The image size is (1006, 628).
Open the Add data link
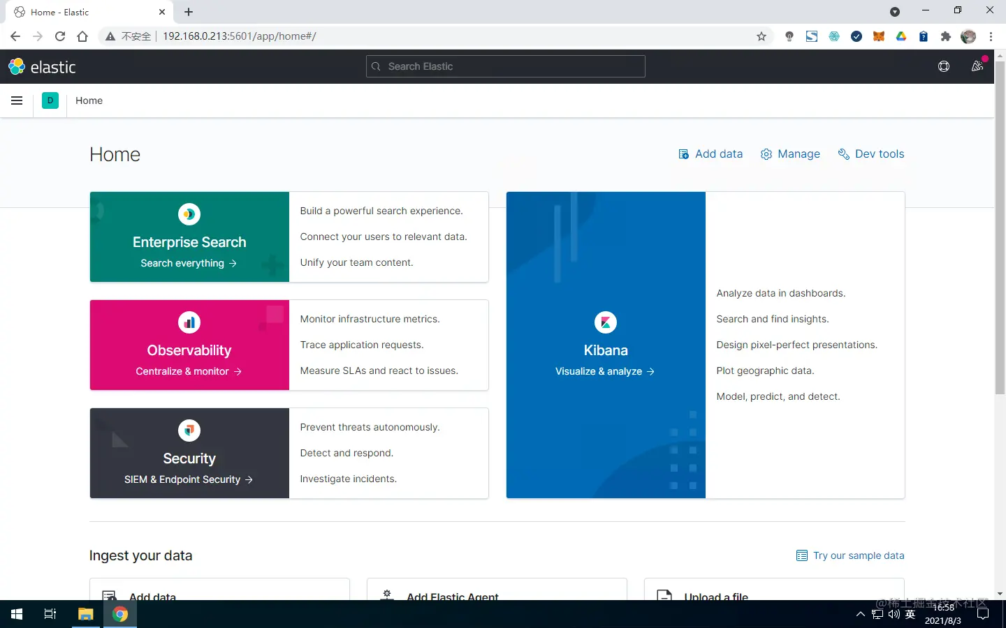(710, 154)
